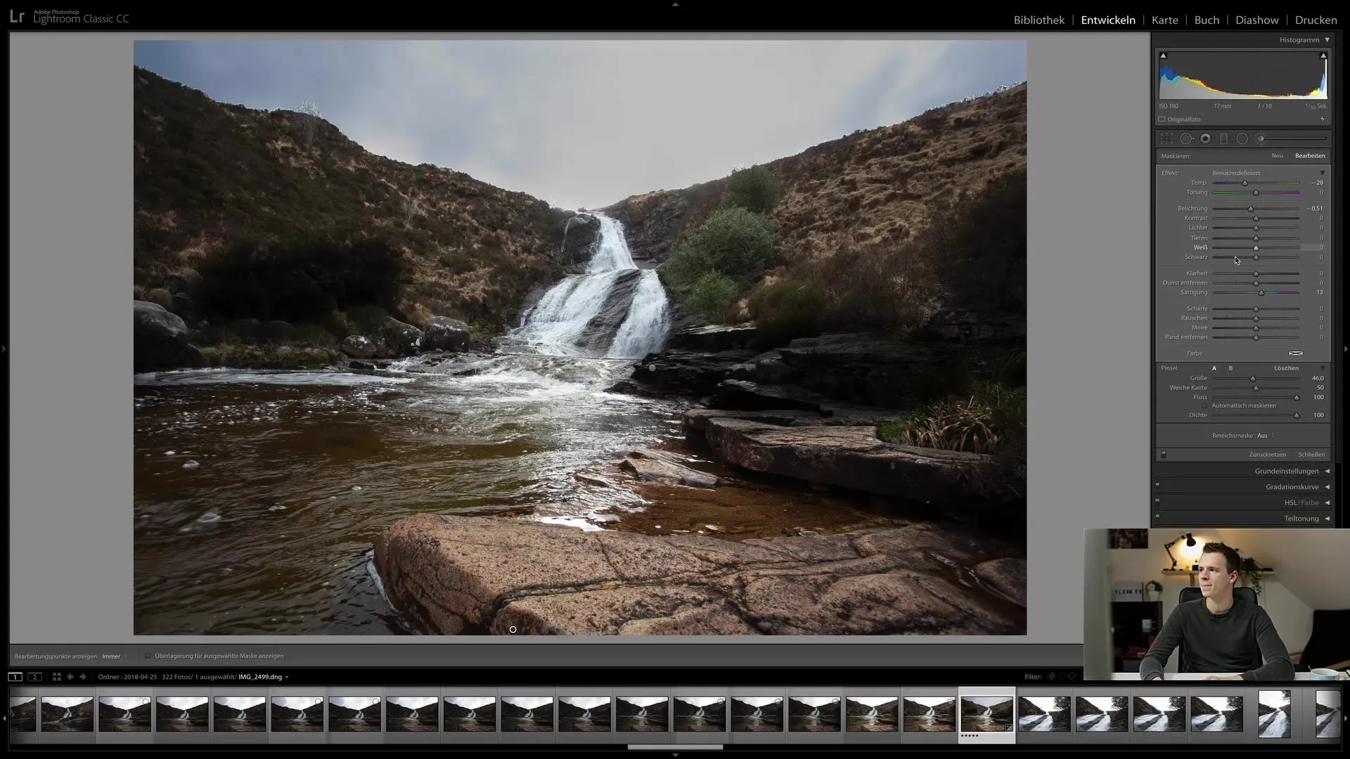1350x759 pixels.
Task: Select adjustment pin at bottom of photo
Action: (x=513, y=630)
